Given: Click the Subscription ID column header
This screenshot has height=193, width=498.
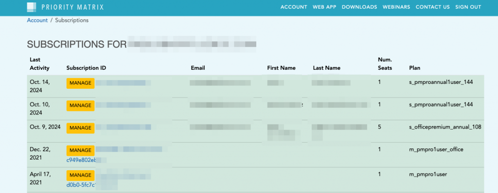Looking at the screenshot, I should (86, 68).
